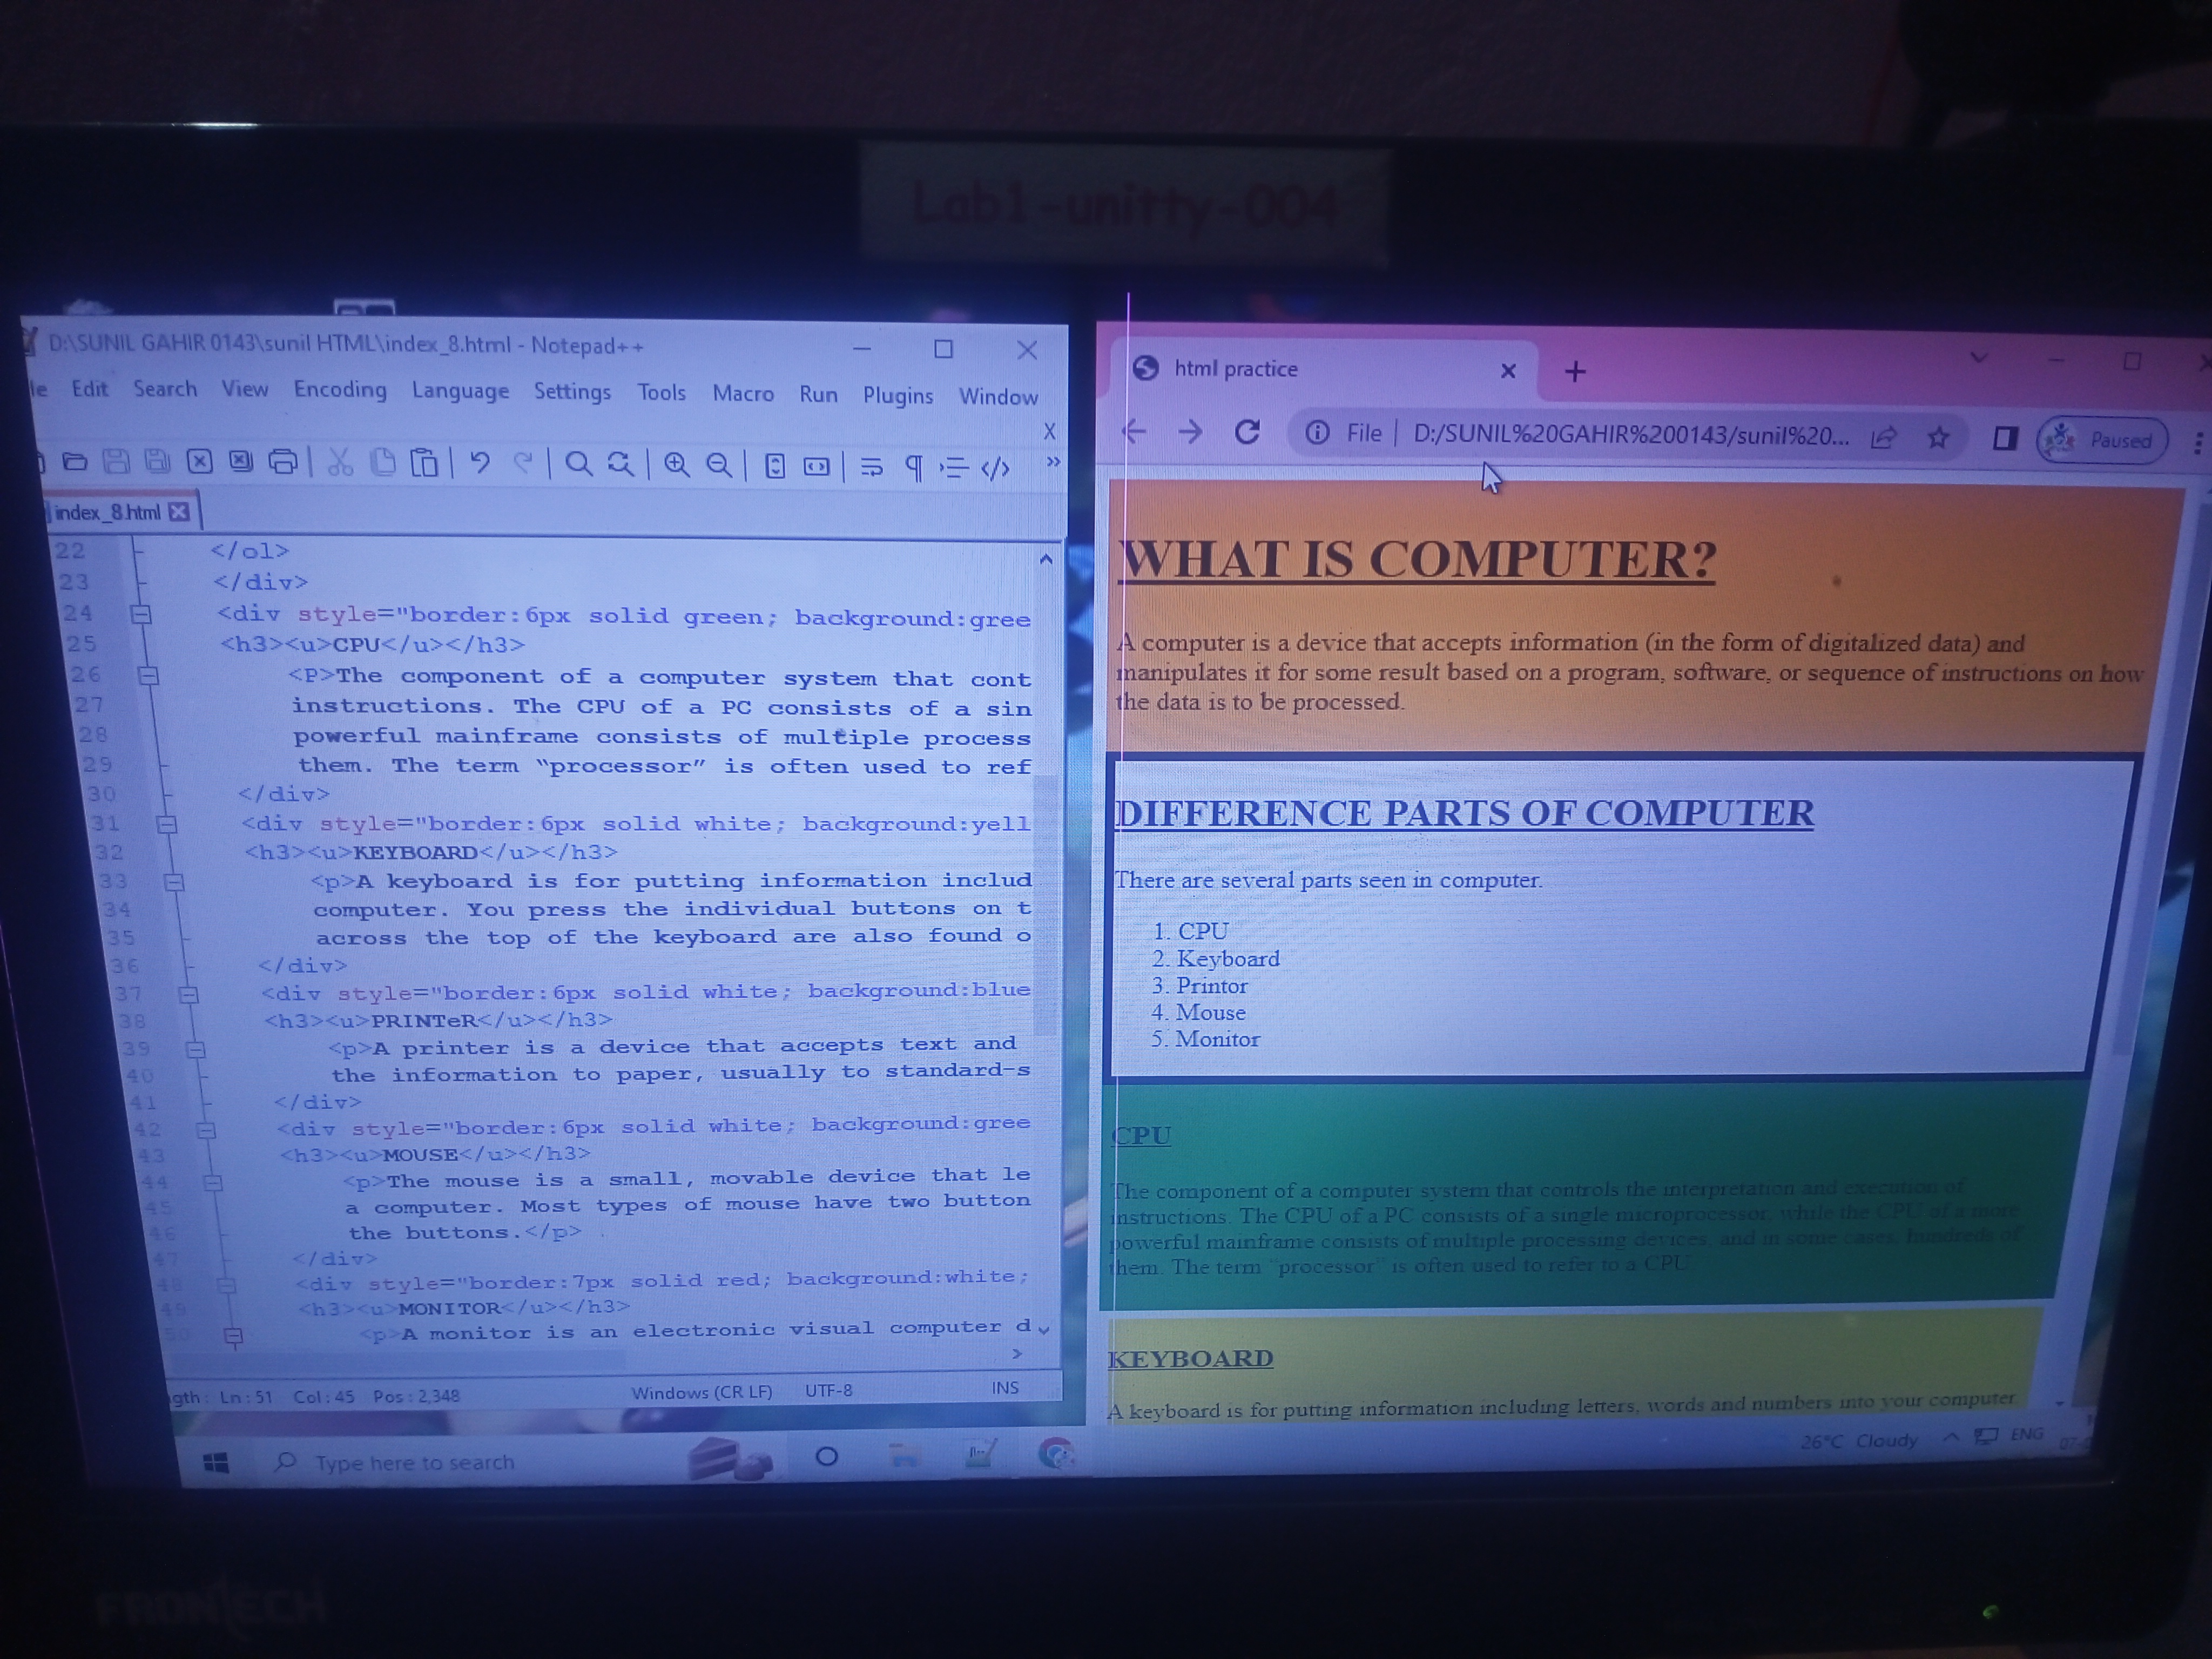Click the Undo arrow in Notepad++ toolbar
The image size is (2212, 1659).
(x=480, y=463)
